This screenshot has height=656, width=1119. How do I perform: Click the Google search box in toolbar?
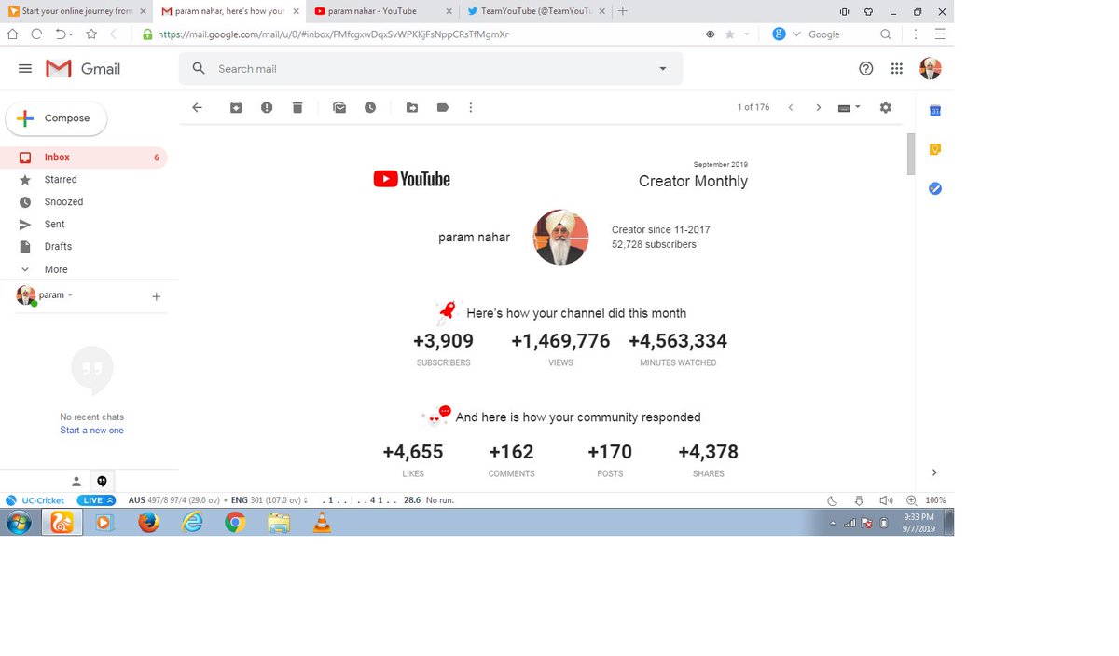[x=835, y=34]
